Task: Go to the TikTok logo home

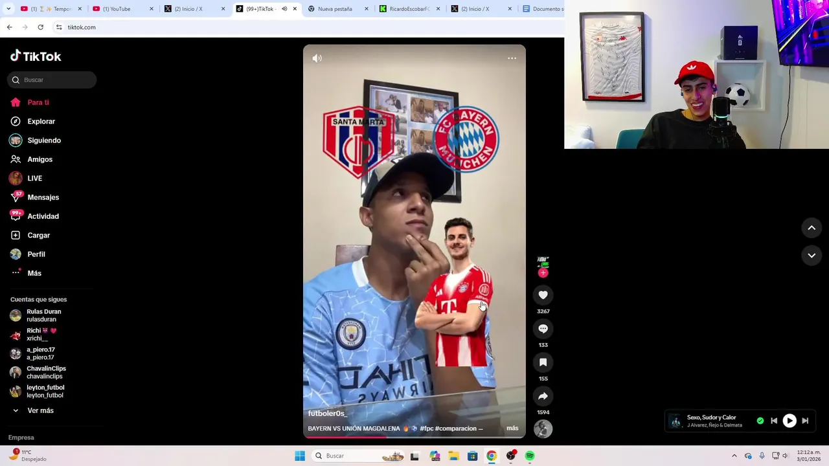Action: pyautogui.click(x=36, y=56)
